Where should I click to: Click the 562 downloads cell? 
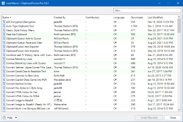tap(133, 34)
